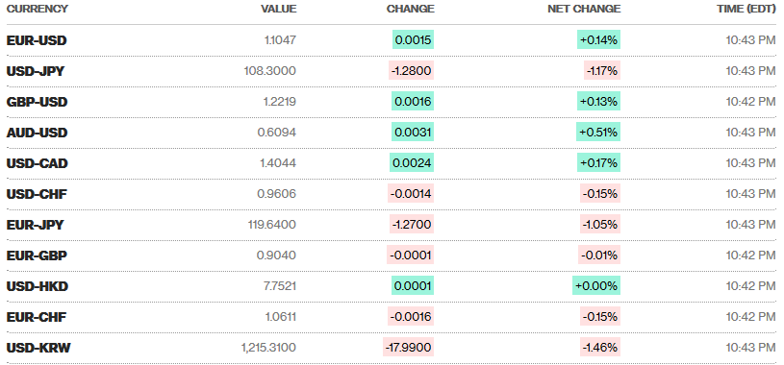Click the red -17.9900 change cell

409,348
